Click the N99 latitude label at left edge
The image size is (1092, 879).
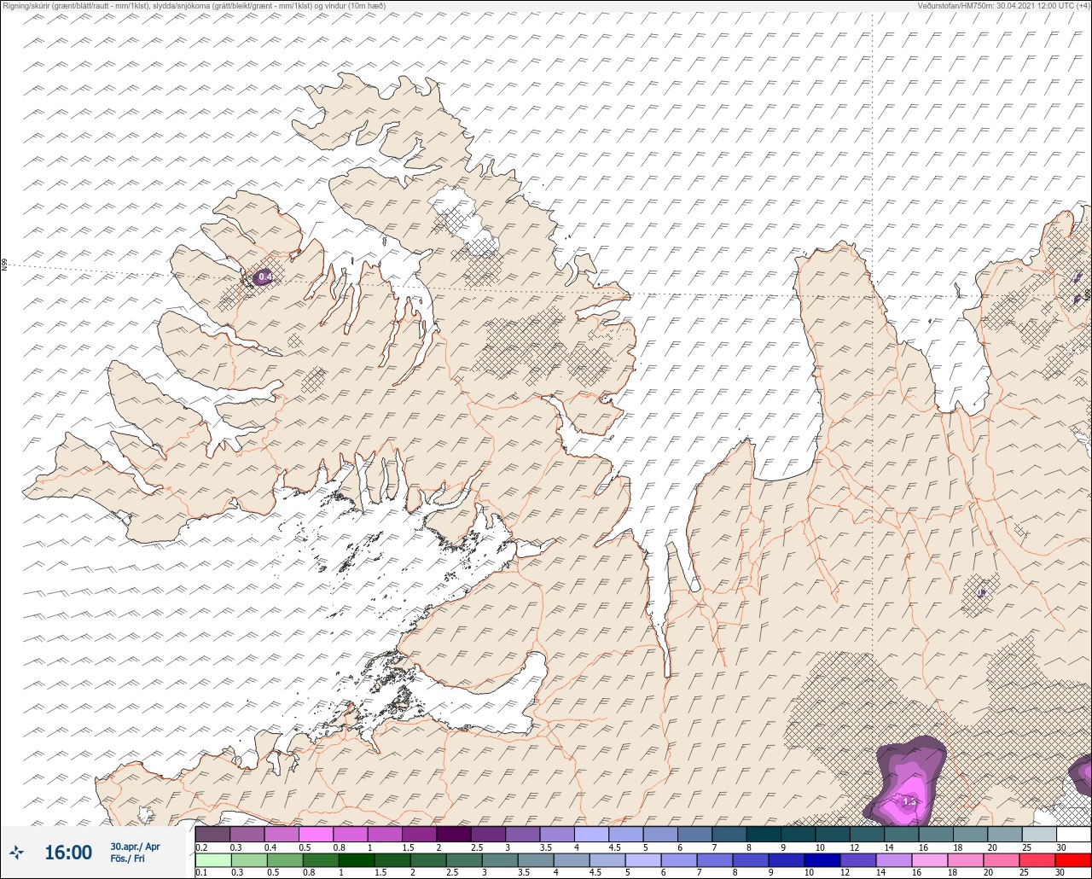(4, 265)
